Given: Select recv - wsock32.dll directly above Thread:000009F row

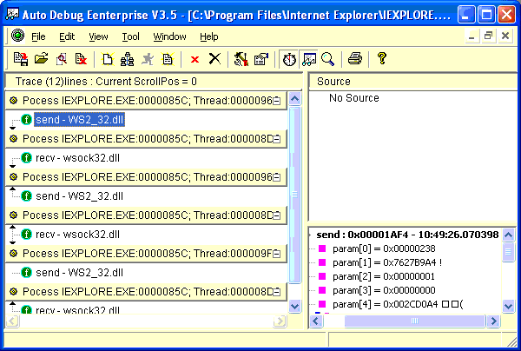Looking at the screenshot, I should coord(77,235).
